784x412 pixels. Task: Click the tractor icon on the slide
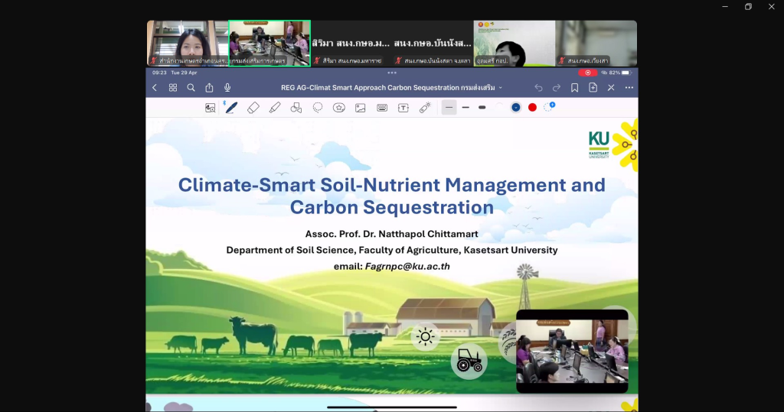[469, 361]
